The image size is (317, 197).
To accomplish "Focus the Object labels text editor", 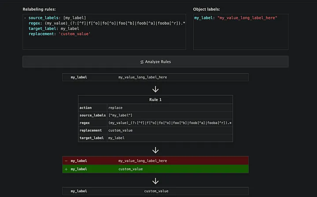I will coord(240,32).
